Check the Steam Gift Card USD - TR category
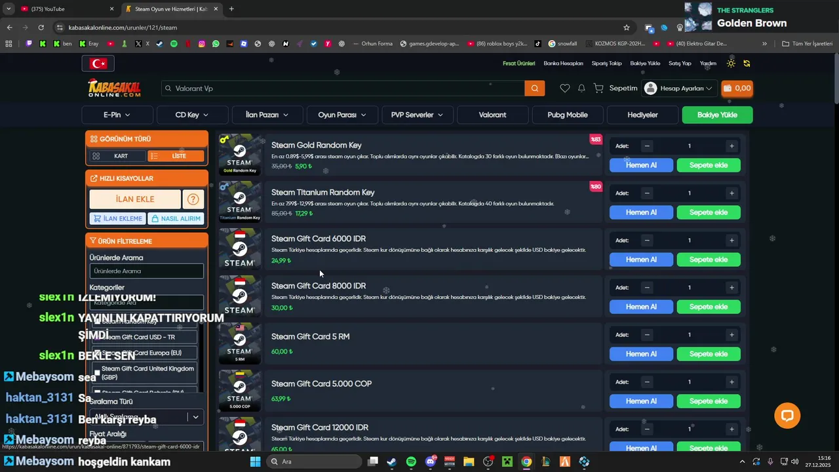Screen dimensions: 839x472 tap(97, 337)
